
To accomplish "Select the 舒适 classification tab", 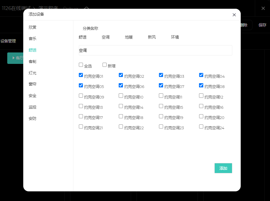I will coord(82,37).
